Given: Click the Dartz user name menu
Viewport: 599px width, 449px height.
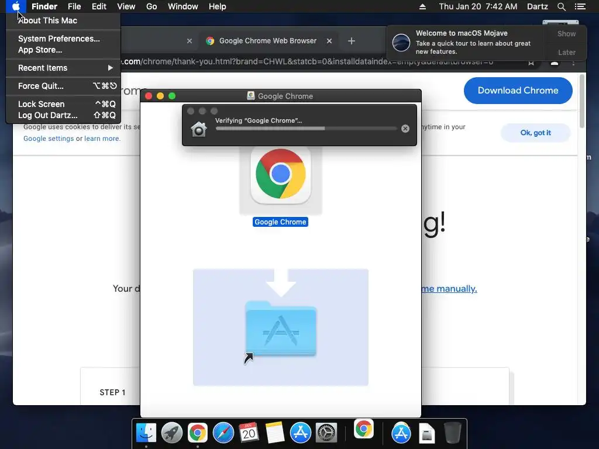Looking at the screenshot, I should point(538,6).
